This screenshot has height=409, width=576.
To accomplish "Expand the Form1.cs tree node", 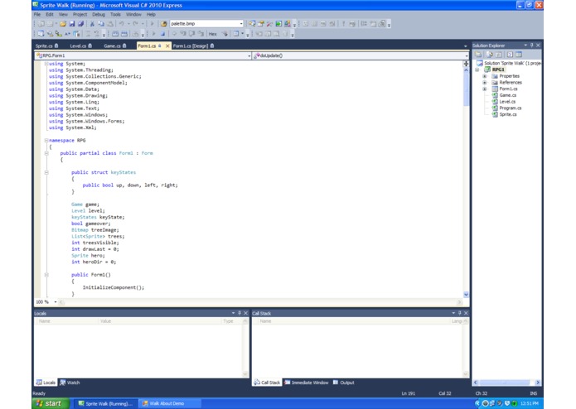I will [x=485, y=89].
